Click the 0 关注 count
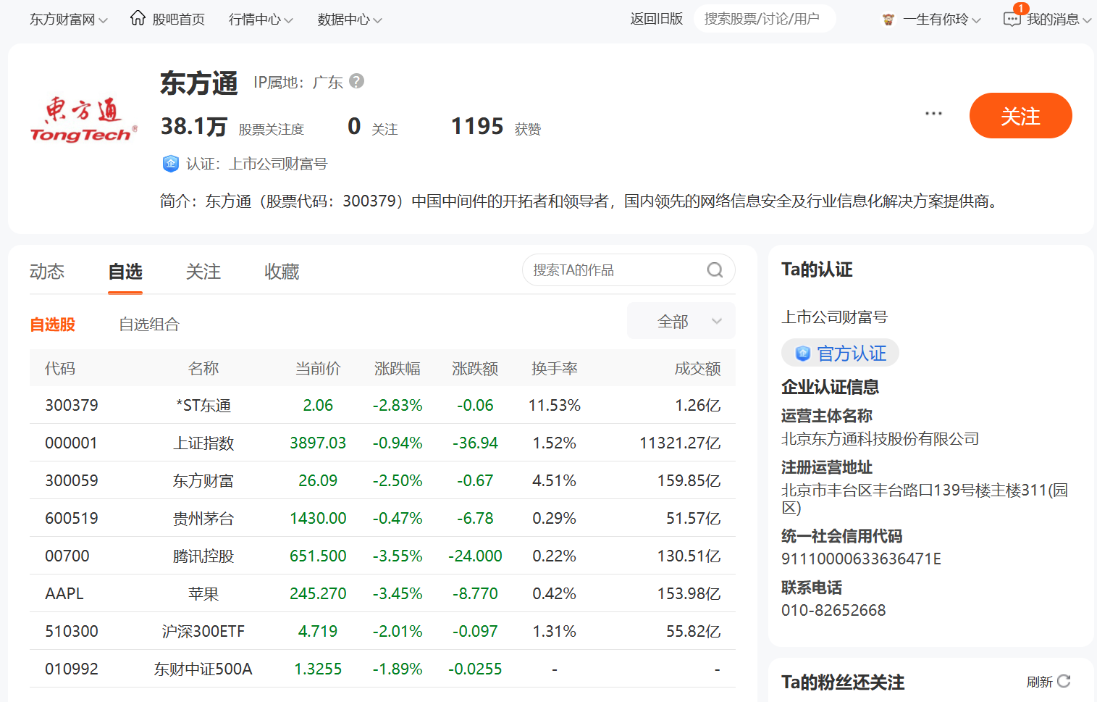This screenshot has height=702, width=1097. click(x=373, y=127)
